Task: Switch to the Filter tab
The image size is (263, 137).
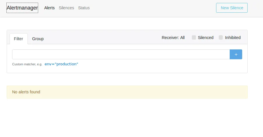Action: 19,39
